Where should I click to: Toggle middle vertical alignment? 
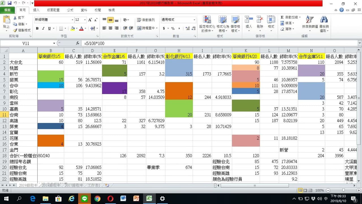pyautogui.click(x=110, y=20)
